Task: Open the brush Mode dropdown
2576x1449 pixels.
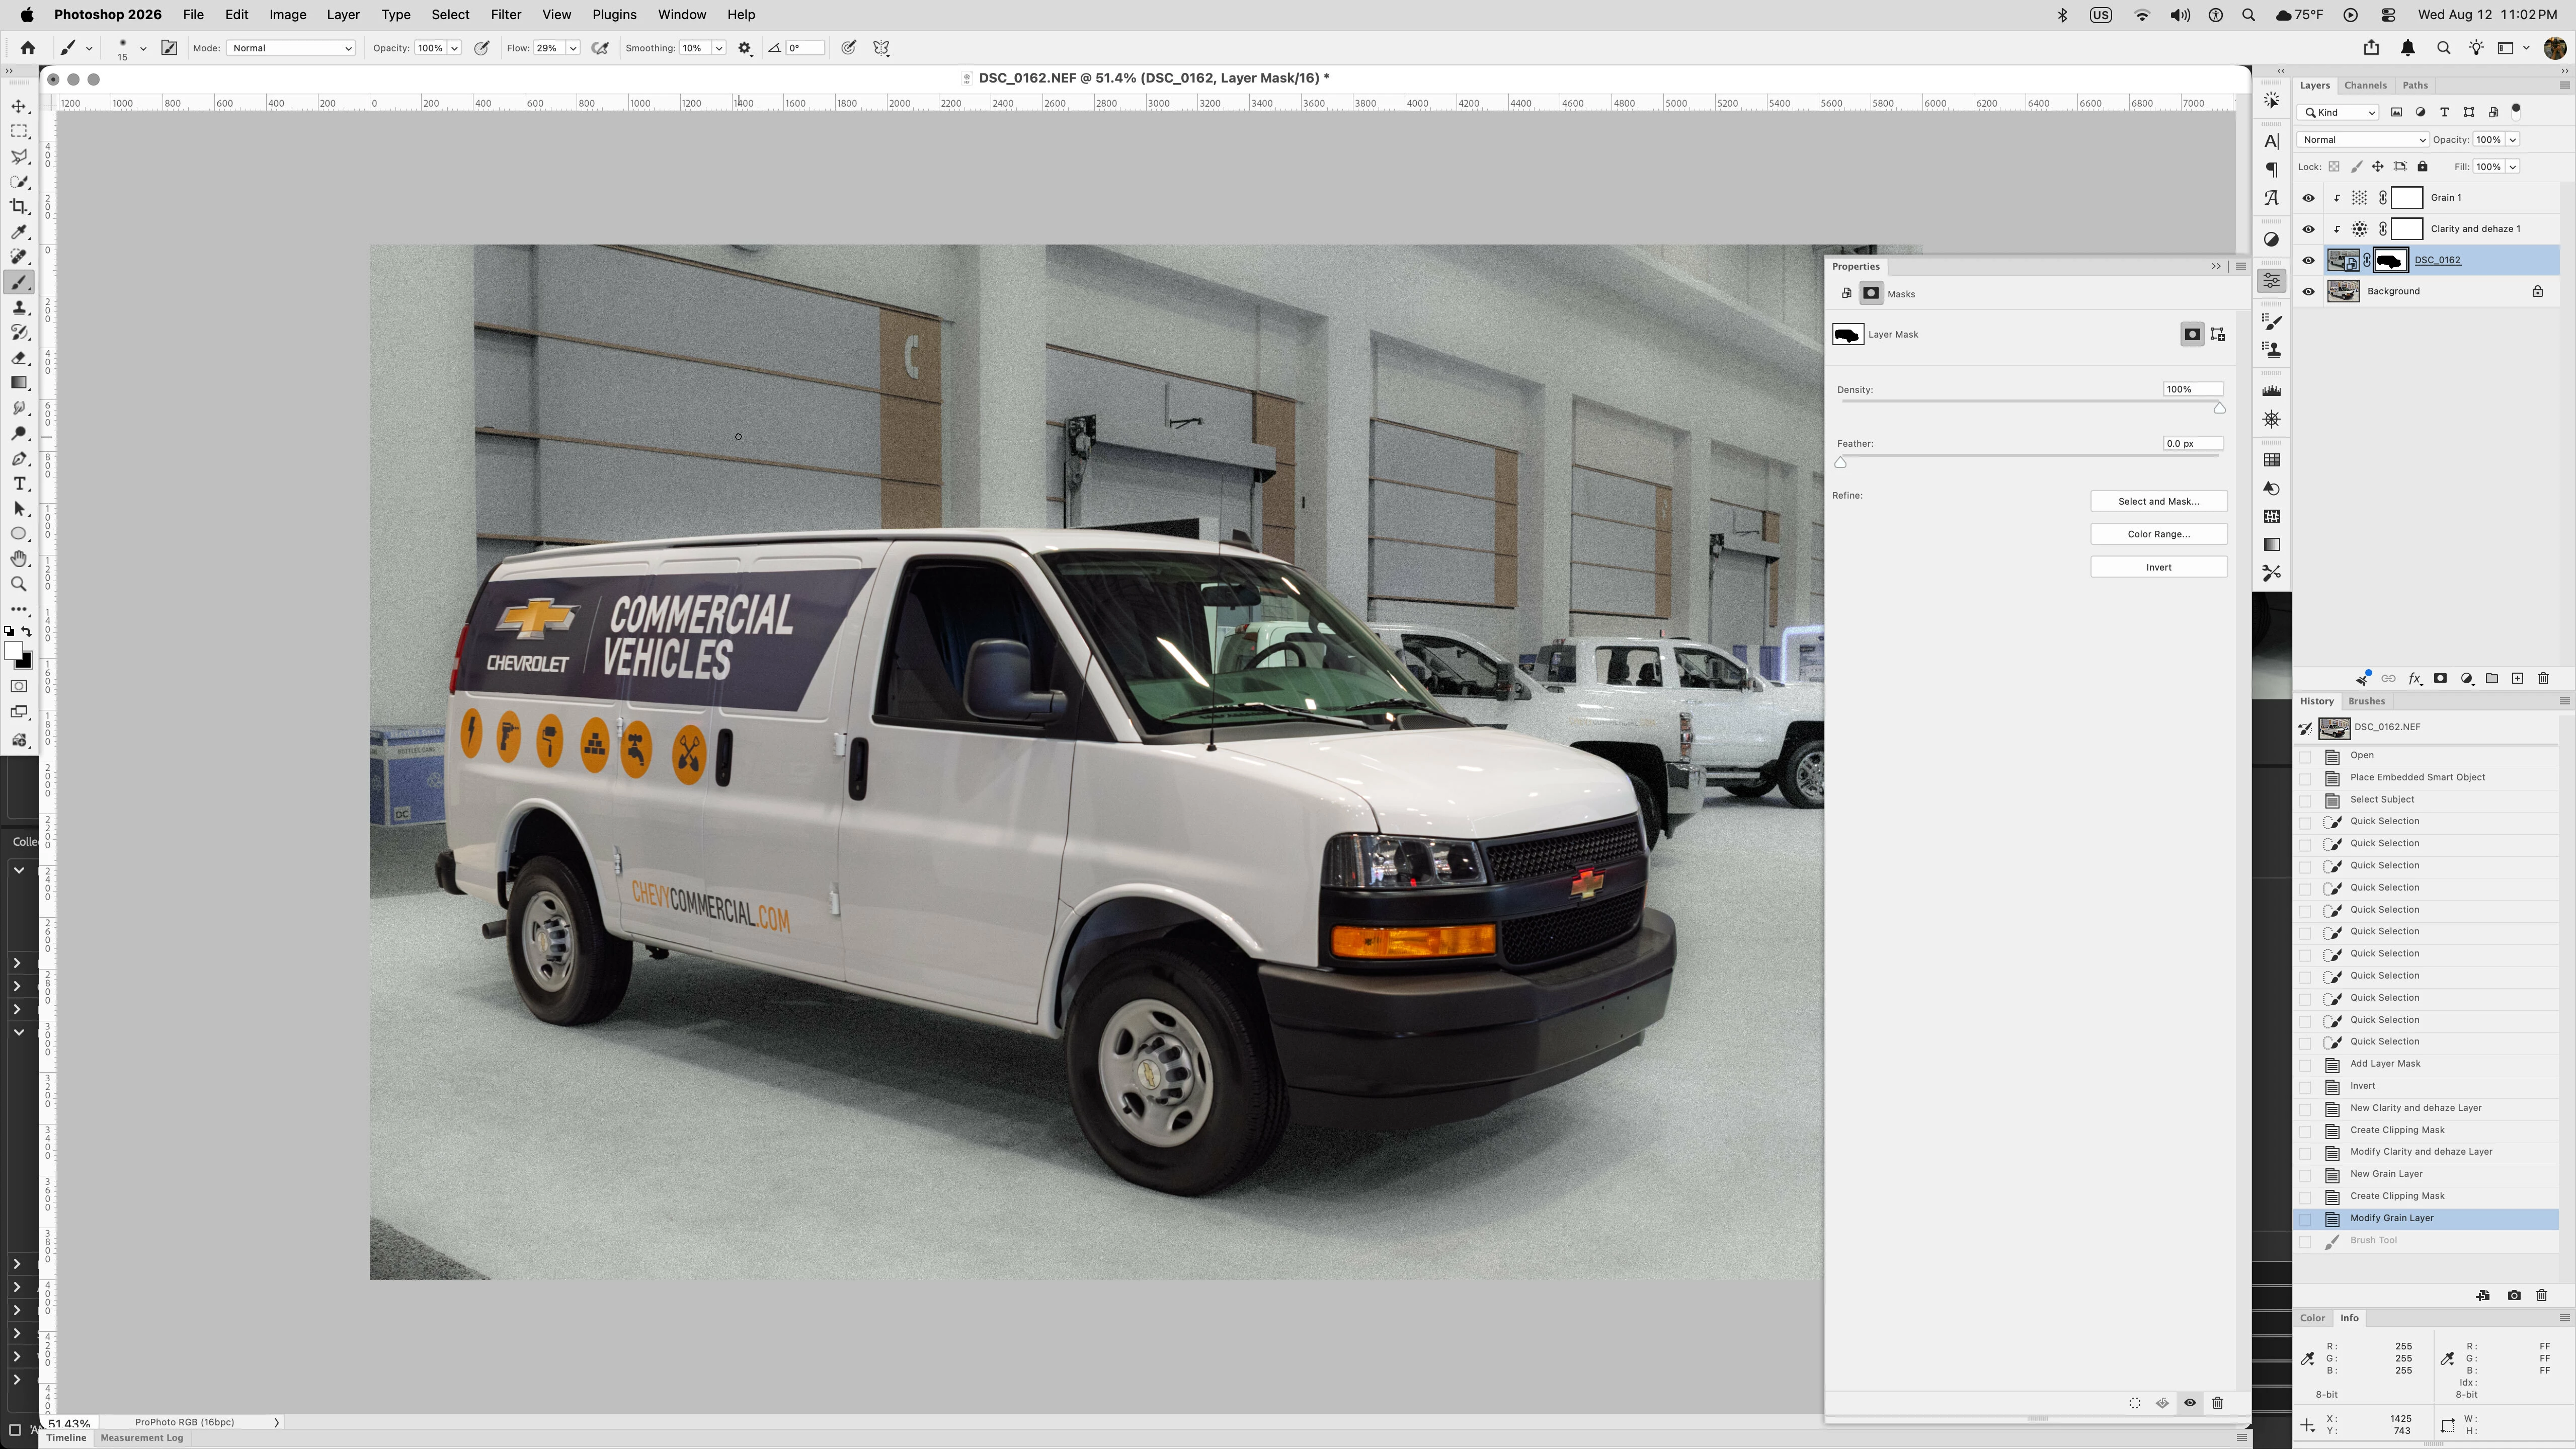Action: tap(291, 48)
